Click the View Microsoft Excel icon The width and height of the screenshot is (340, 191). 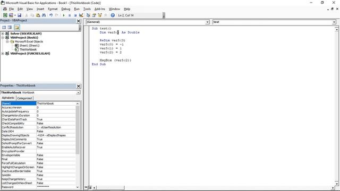coord(5,15)
